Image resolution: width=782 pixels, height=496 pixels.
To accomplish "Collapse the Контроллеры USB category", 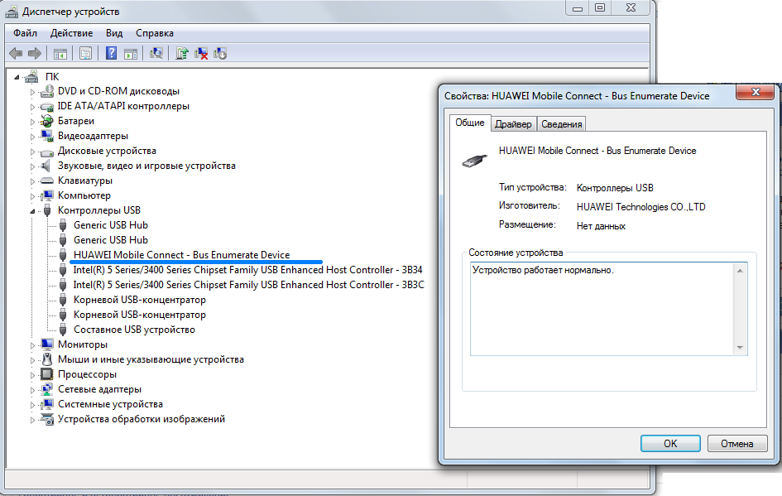I will point(32,211).
